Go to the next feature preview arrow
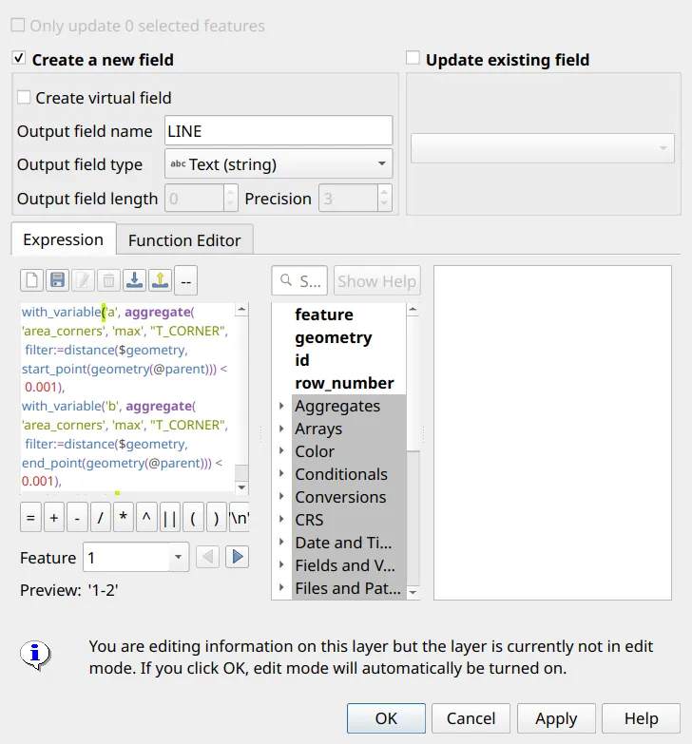Screen dimensions: 692x744 (x=238, y=557)
